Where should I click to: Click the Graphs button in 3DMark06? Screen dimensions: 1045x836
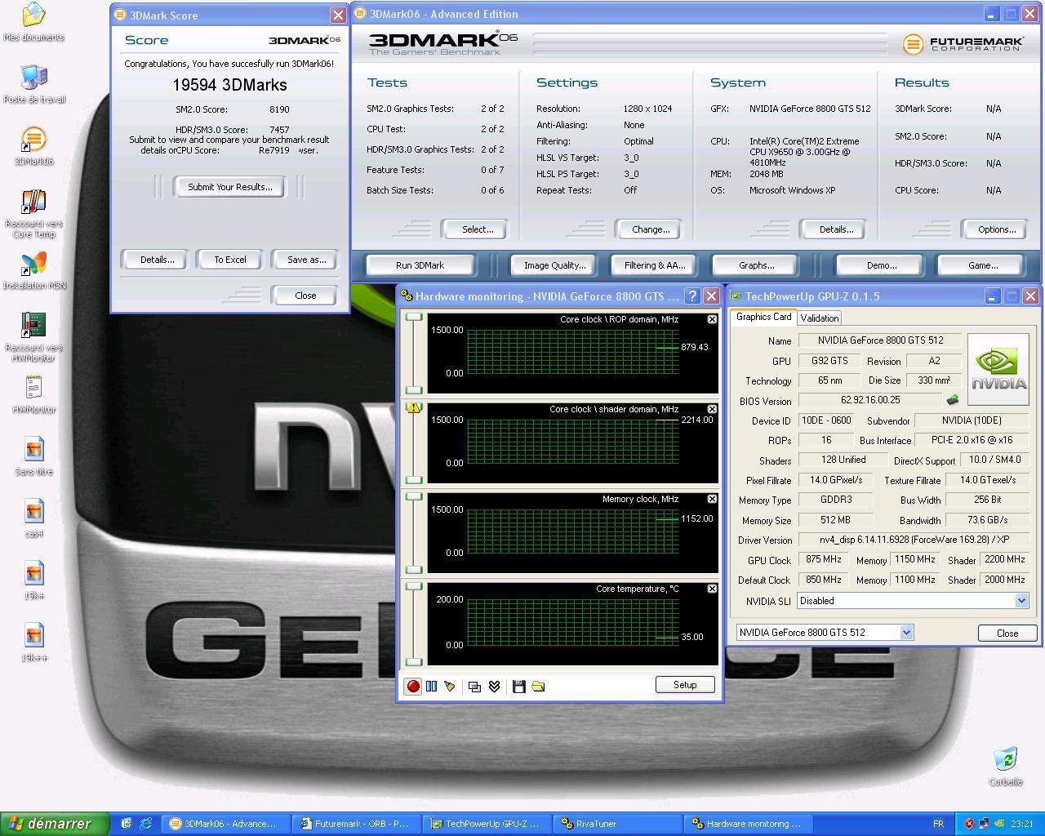pos(757,265)
